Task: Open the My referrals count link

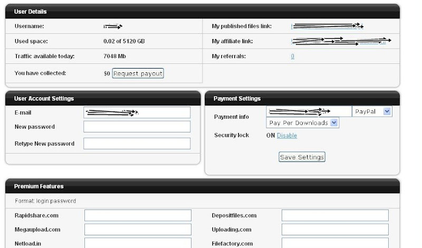Action: (293, 56)
